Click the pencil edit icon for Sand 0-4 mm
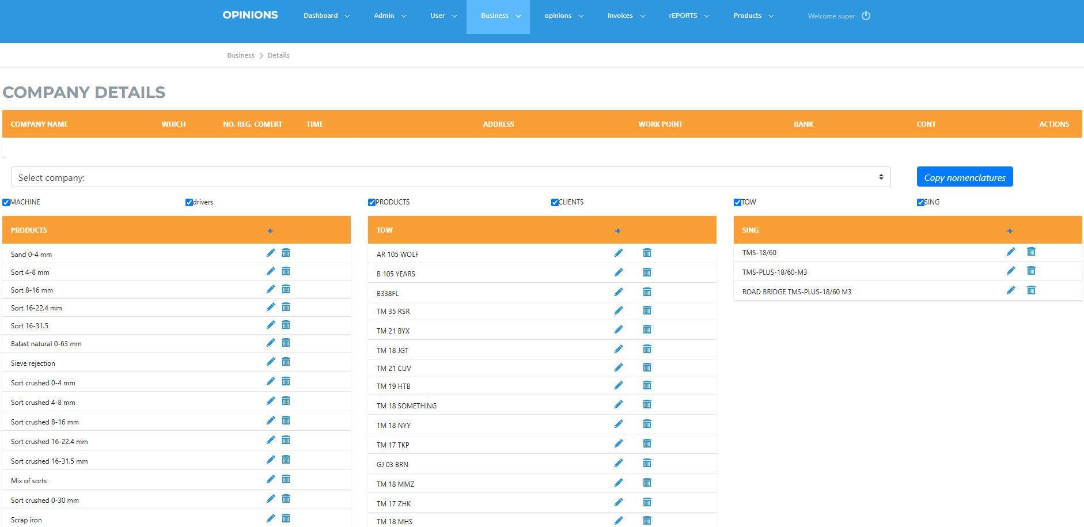This screenshot has width=1084, height=527. 270,253
